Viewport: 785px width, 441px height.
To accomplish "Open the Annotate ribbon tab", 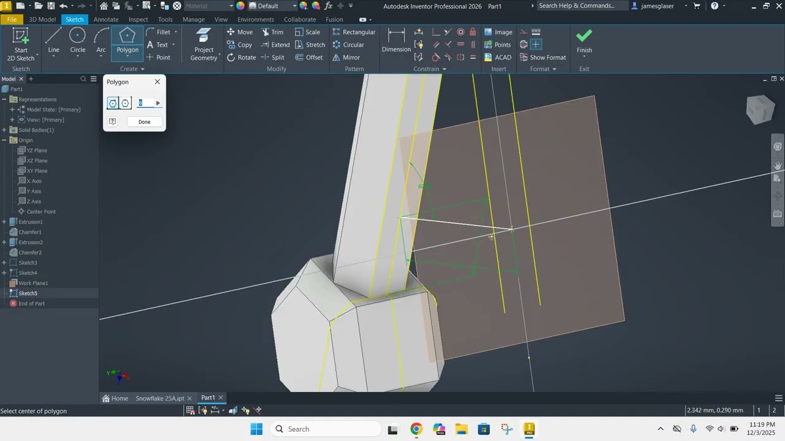I will click(105, 20).
